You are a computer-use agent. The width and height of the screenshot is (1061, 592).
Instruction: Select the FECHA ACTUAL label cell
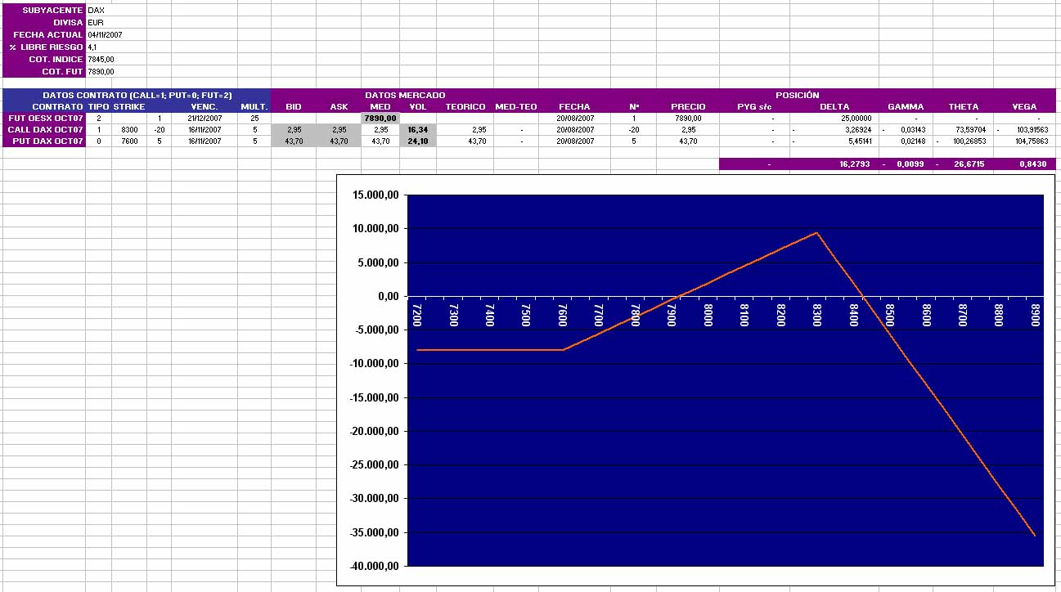44,35
